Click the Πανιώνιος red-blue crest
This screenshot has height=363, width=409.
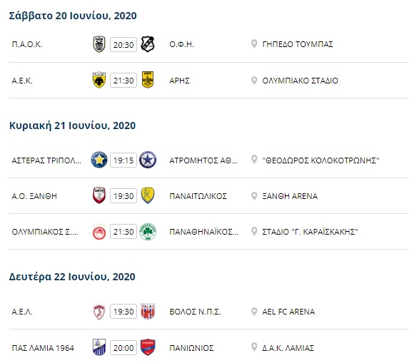pos(148,347)
